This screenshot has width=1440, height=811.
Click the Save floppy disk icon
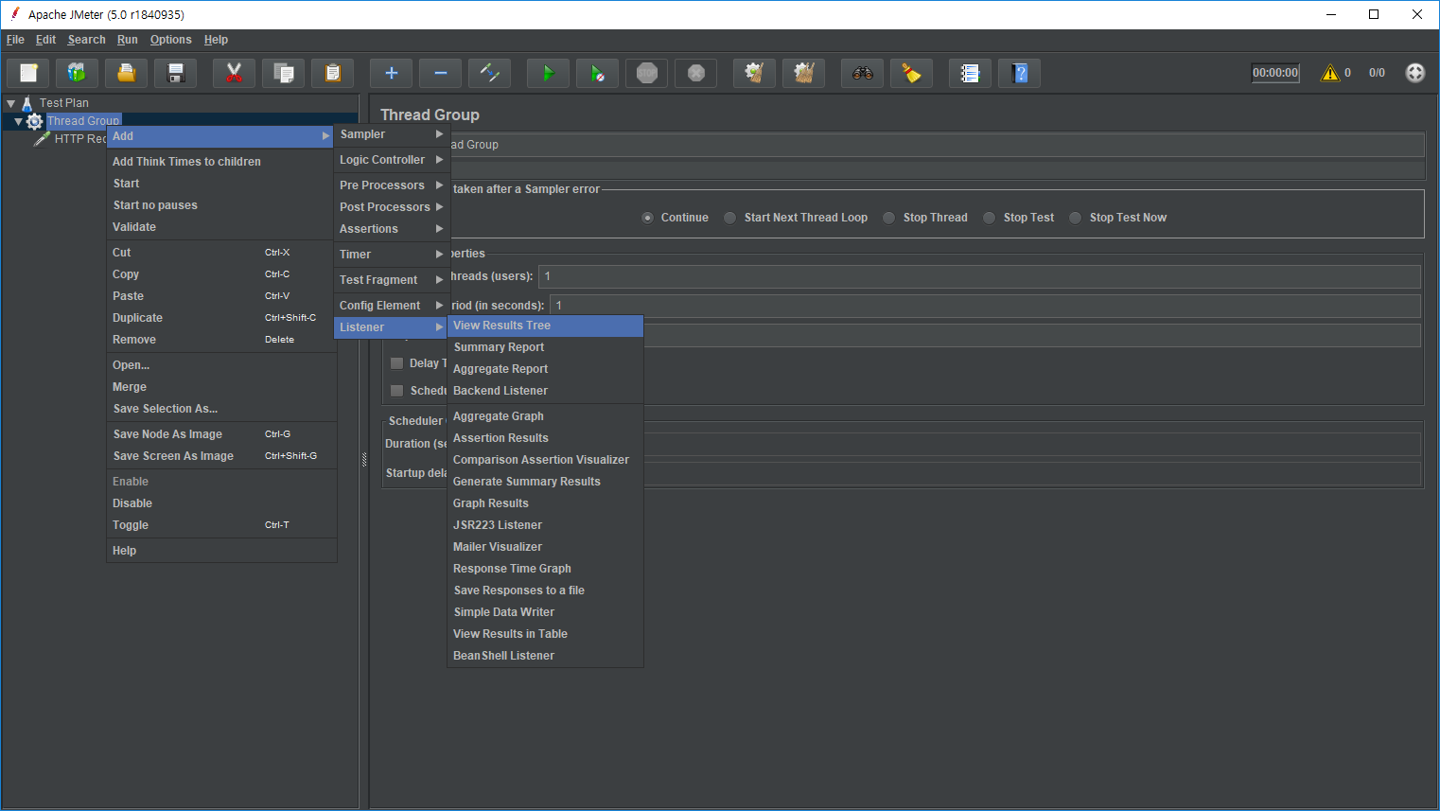click(176, 73)
